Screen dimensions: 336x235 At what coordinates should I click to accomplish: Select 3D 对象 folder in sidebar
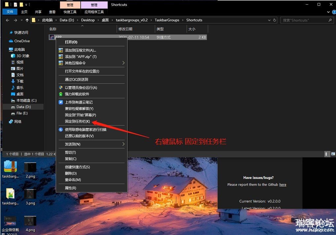[x=20, y=56]
